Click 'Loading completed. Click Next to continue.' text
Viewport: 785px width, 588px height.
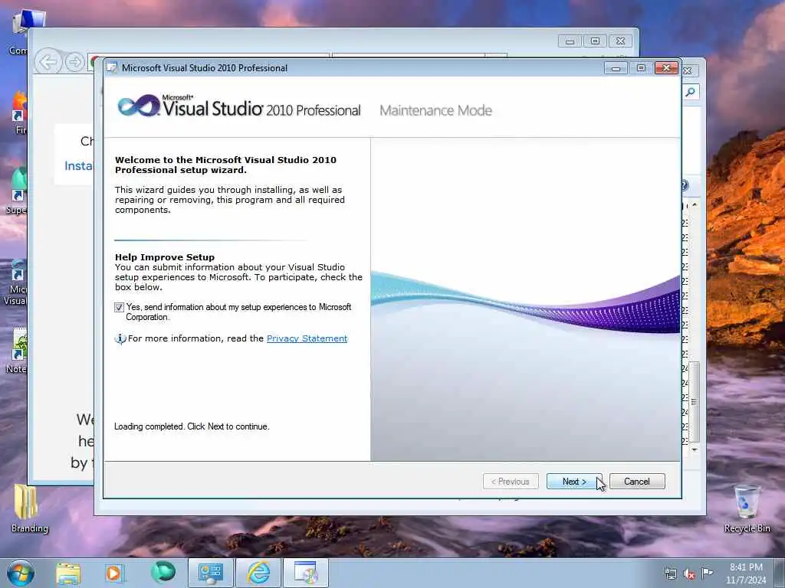click(x=192, y=426)
